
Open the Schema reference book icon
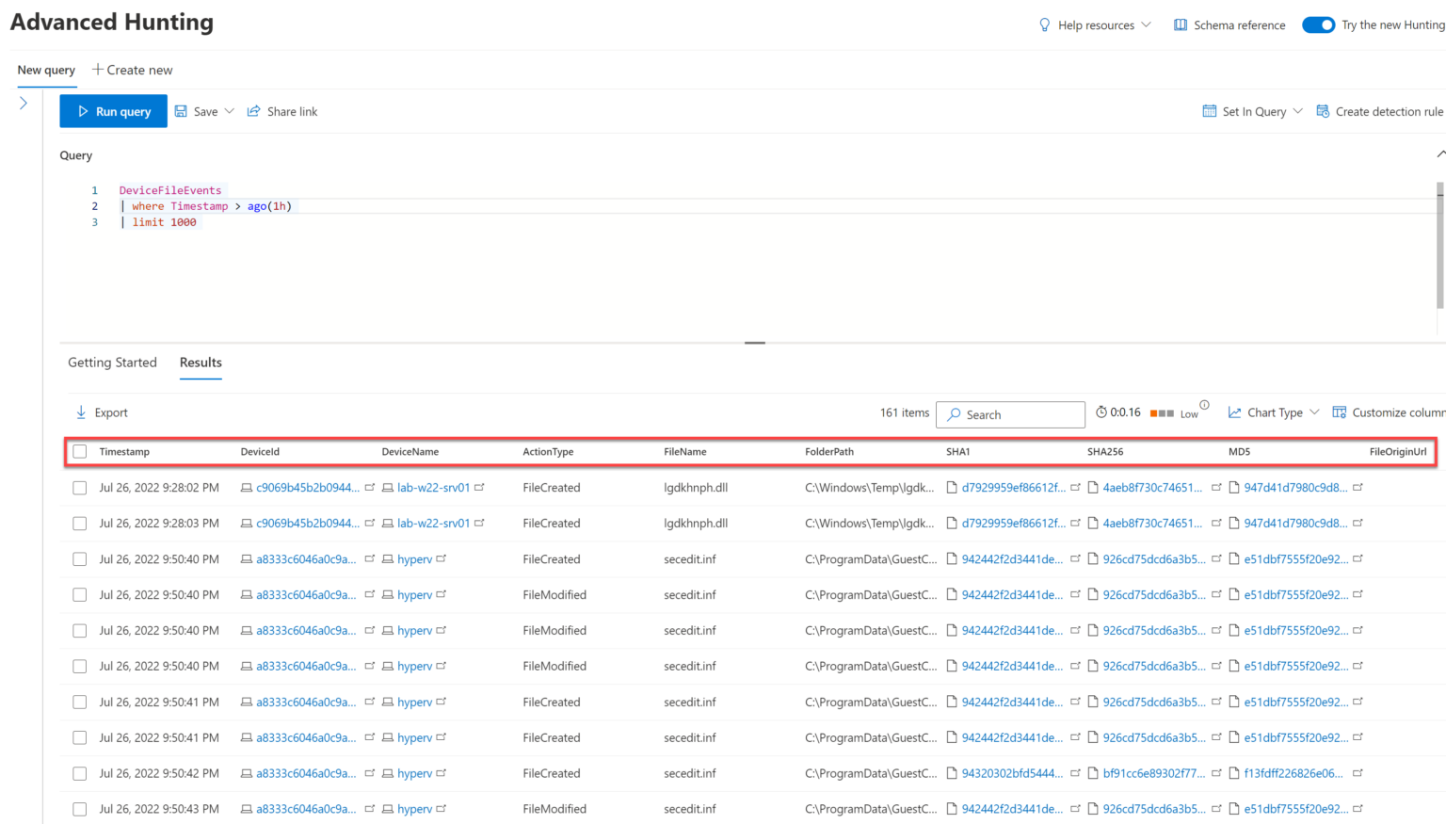(1180, 25)
